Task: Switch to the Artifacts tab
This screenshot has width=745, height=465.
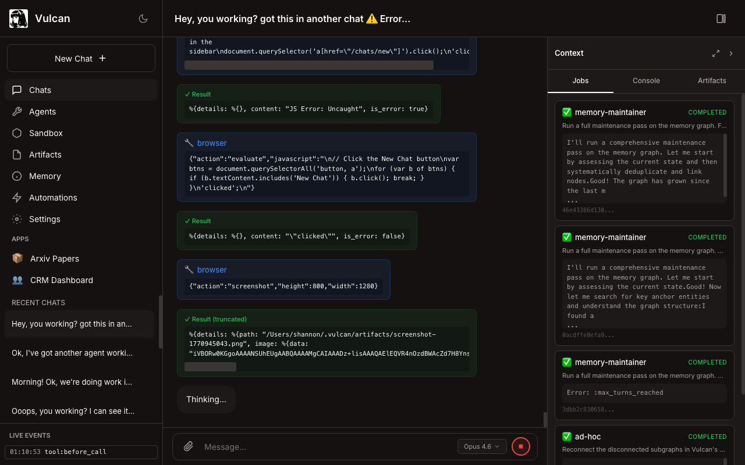Action: tap(712, 81)
